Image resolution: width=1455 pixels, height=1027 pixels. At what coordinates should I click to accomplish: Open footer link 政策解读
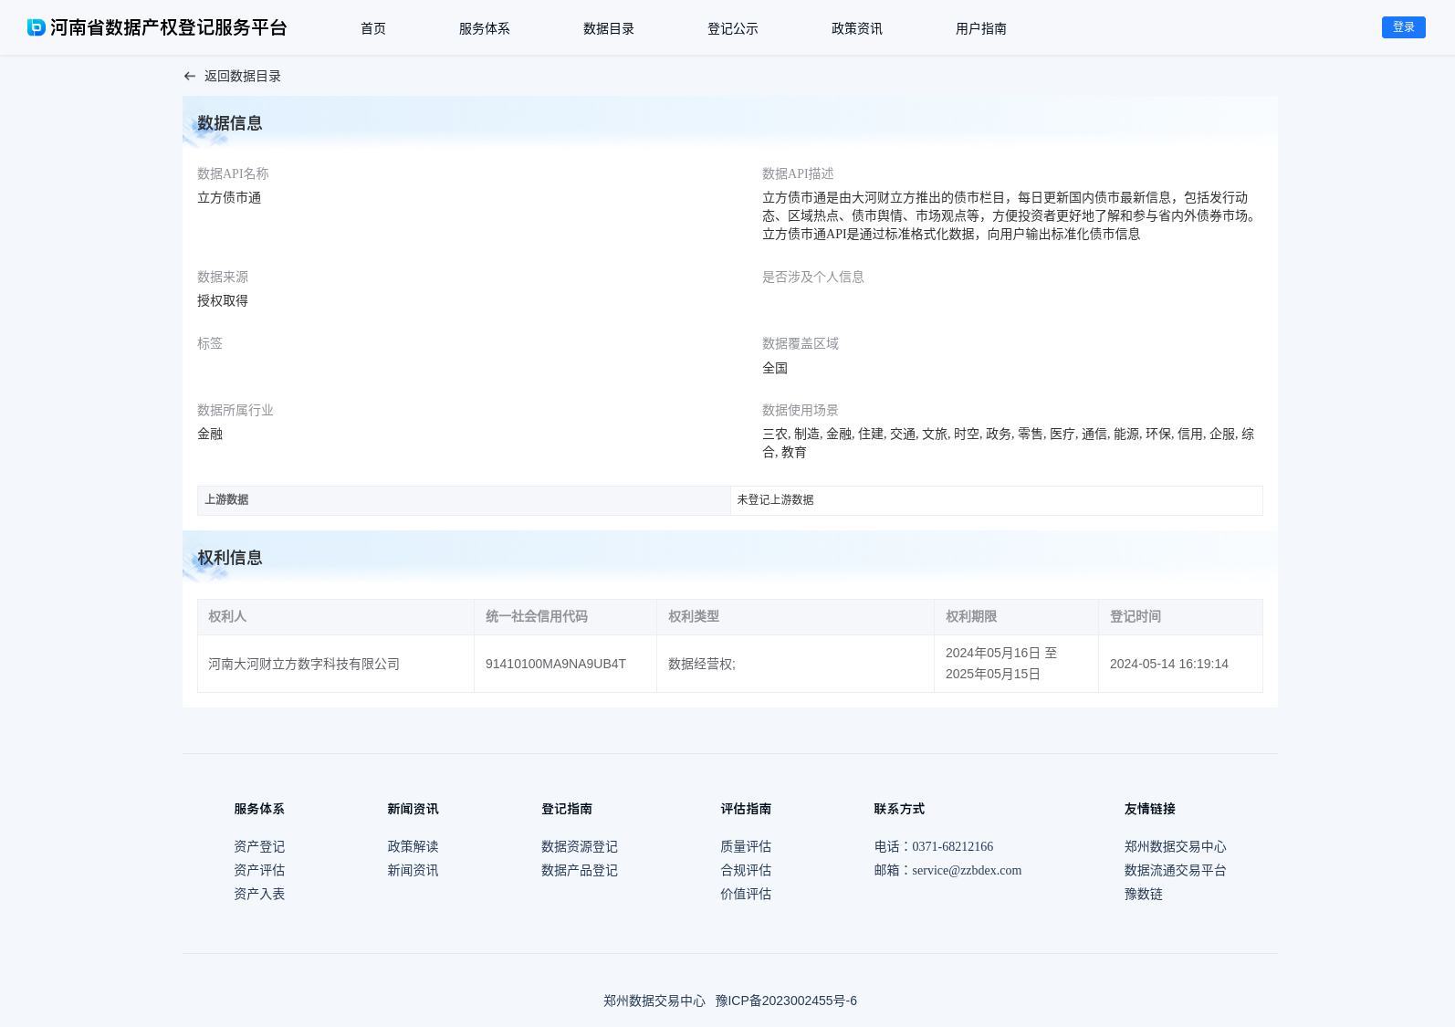(413, 846)
